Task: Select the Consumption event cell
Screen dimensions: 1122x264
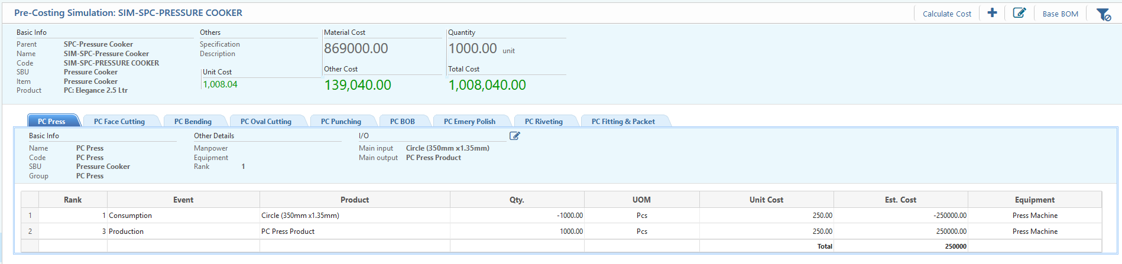Action: (183, 216)
